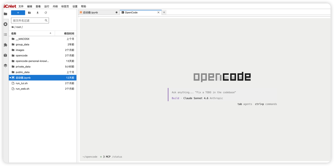Refresh the file list
This screenshot has width=334, height=166.
point(46,13)
